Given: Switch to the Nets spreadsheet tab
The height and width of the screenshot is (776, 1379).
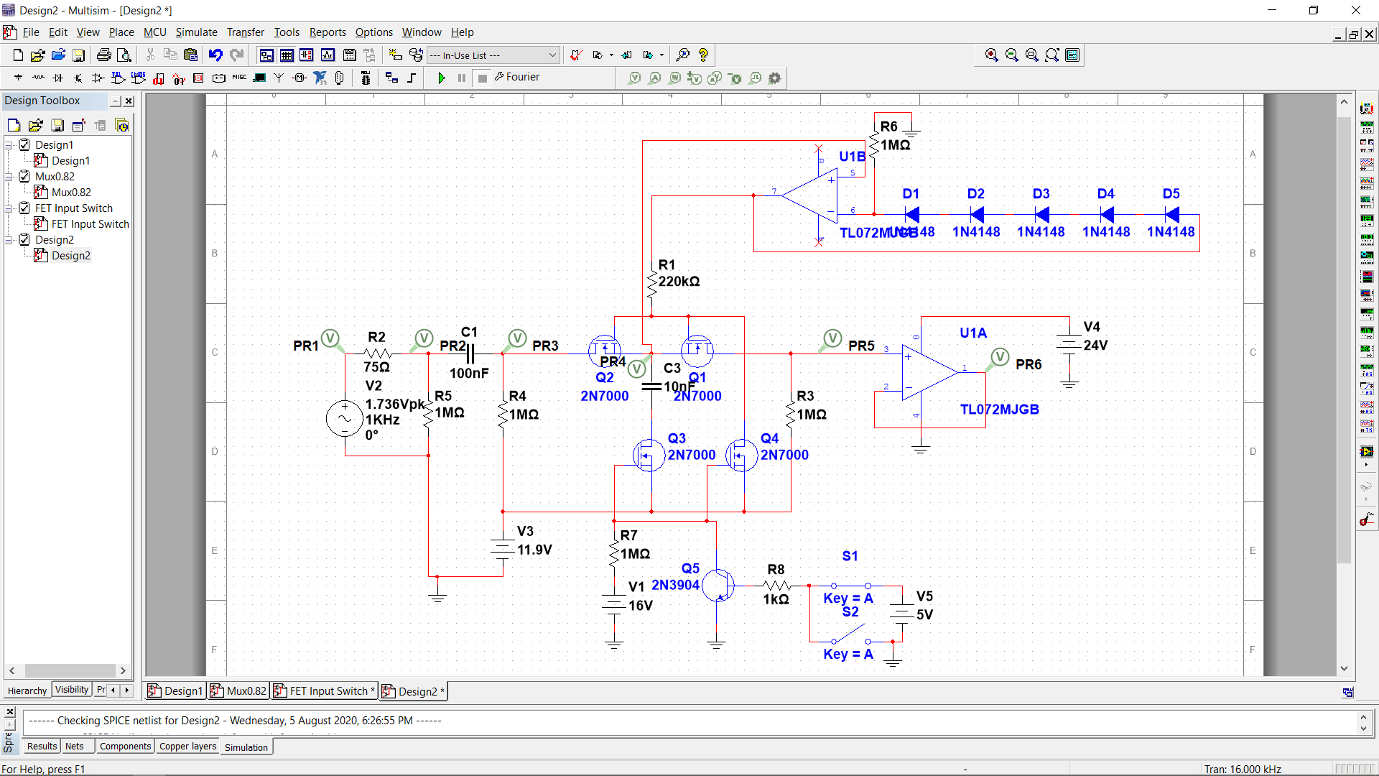Looking at the screenshot, I should click(x=75, y=747).
